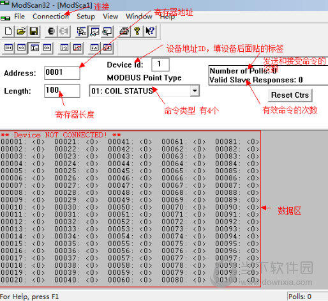Viewport: 328px width, 301px height.
Task: Create a new document with the New icon
Action: point(8,31)
